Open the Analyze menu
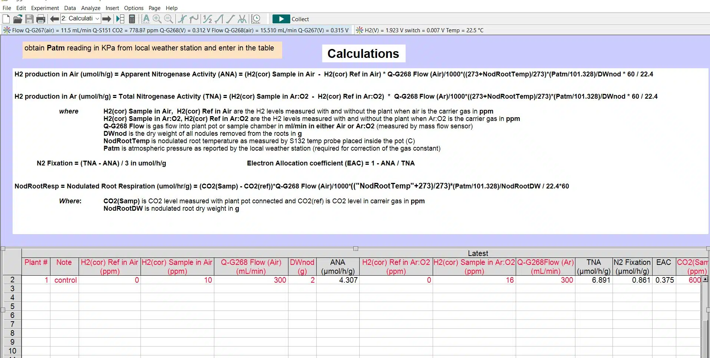Viewport: 710px width, 358px height. pyautogui.click(x=90, y=8)
